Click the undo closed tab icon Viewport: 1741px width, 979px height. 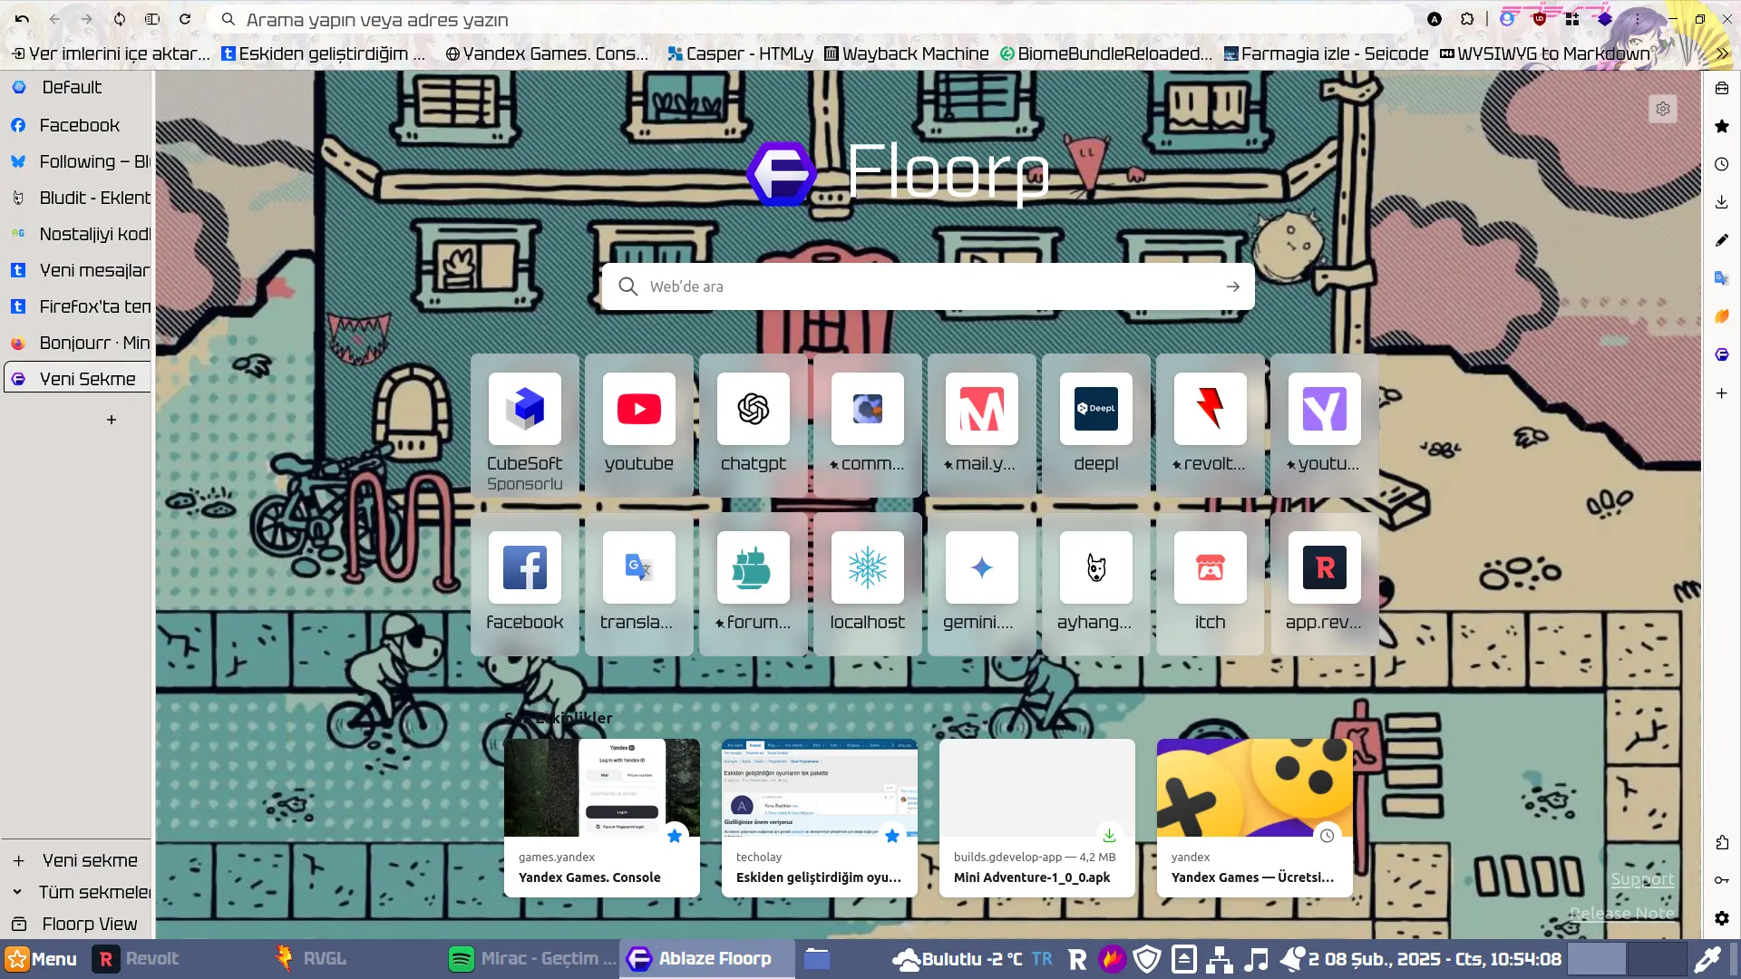(x=22, y=19)
